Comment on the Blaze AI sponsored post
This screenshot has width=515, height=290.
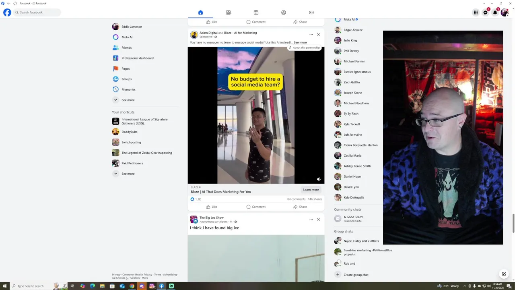[256, 207]
